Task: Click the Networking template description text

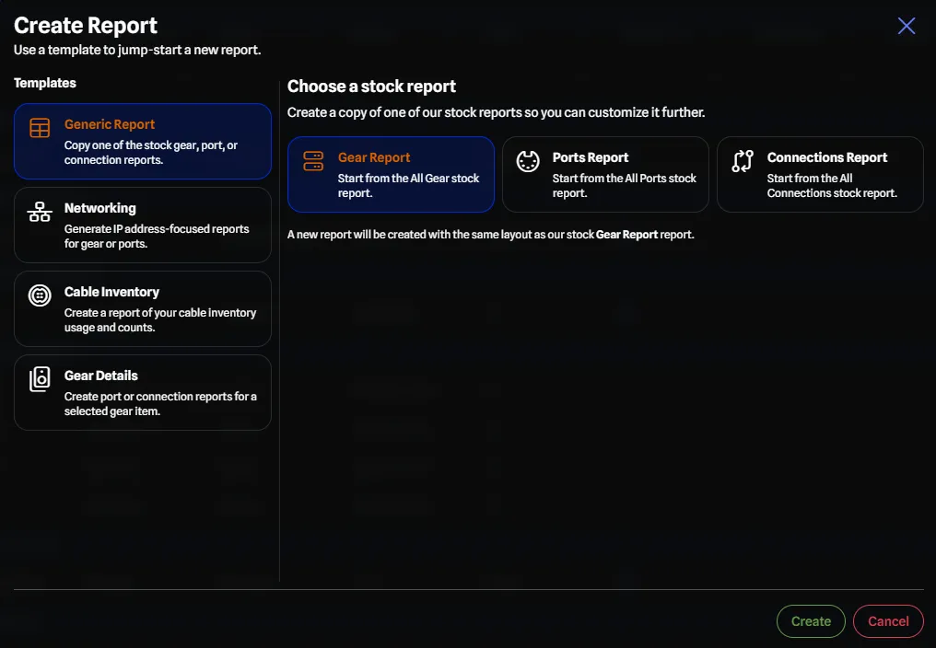Action: [157, 237]
